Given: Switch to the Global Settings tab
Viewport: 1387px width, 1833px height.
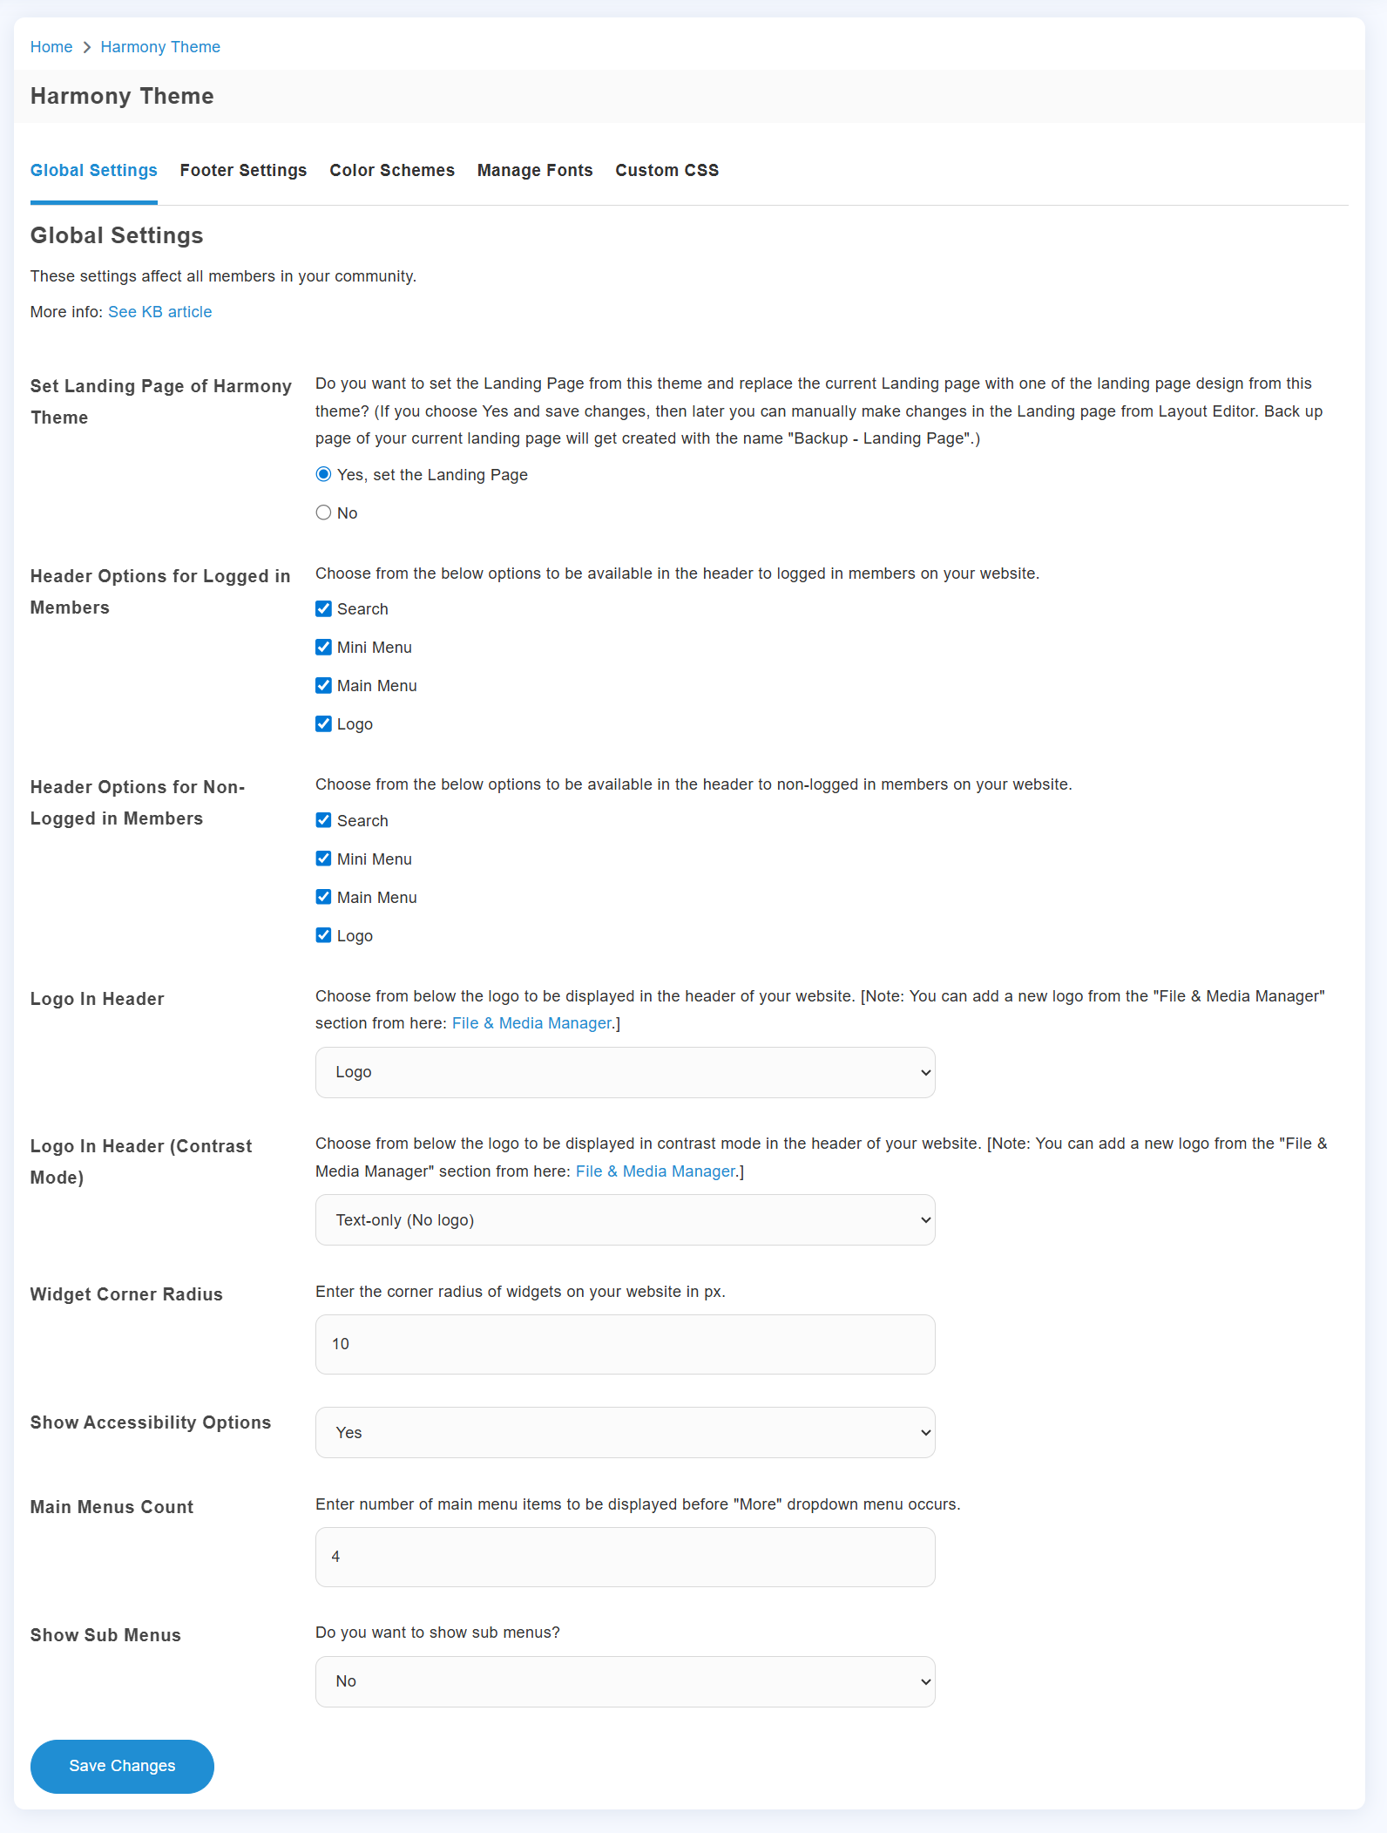Looking at the screenshot, I should coord(94,171).
